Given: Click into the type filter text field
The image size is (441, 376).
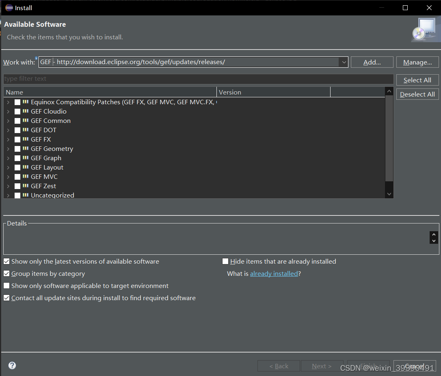Looking at the screenshot, I should (x=198, y=79).
